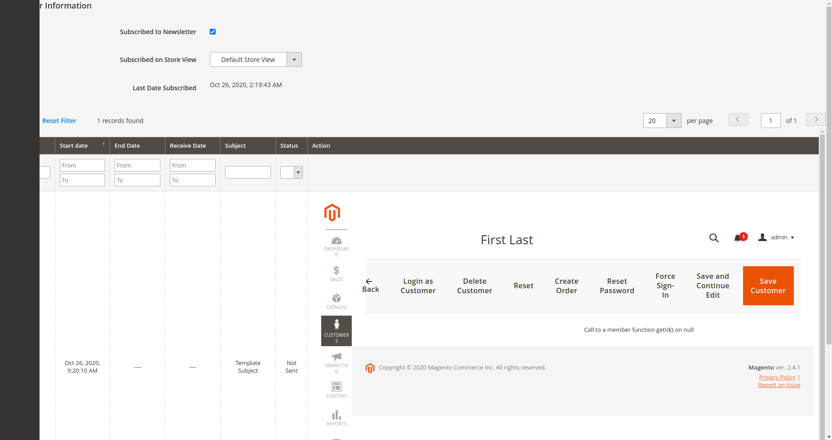Viewport: 832px width, 440px height.
Task: Click Reset Password button
Action: point(617,286)
